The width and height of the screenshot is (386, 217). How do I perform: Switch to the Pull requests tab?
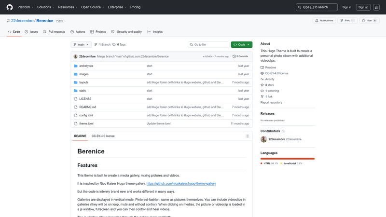click(x=54, y=32)
